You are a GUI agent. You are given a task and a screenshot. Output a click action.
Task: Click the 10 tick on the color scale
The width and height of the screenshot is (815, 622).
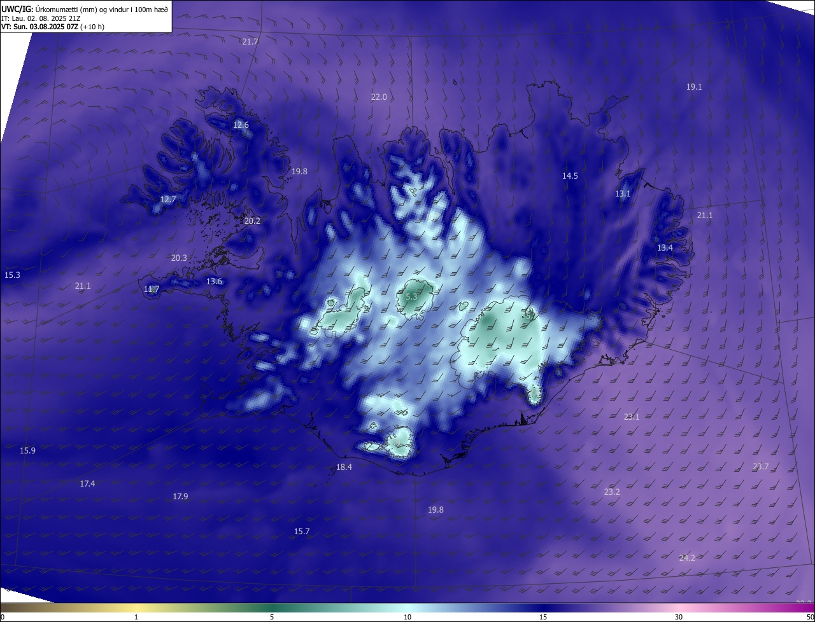point(407,617)
